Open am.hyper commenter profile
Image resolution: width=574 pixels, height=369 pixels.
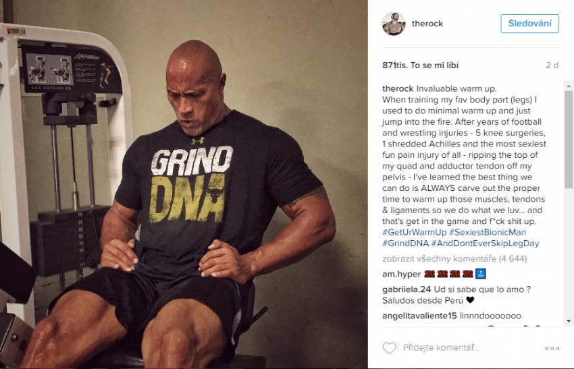[401, 274]
